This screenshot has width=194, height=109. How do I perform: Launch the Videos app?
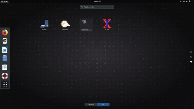pyautogui.click(x=44, y=25)
